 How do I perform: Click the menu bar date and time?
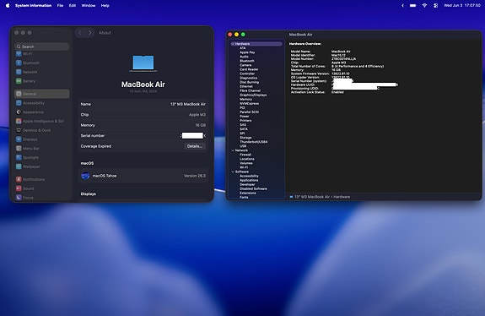click(x=462, y=6)
